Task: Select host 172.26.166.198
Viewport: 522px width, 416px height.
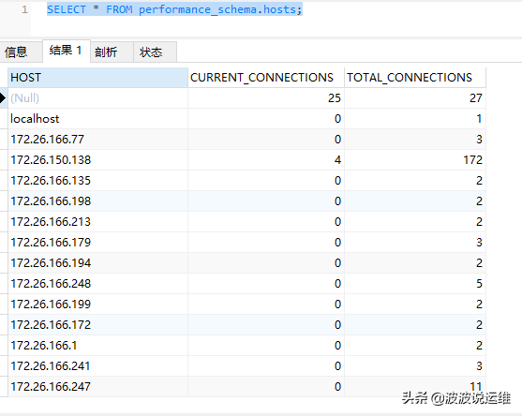Action: pos(97,201)
